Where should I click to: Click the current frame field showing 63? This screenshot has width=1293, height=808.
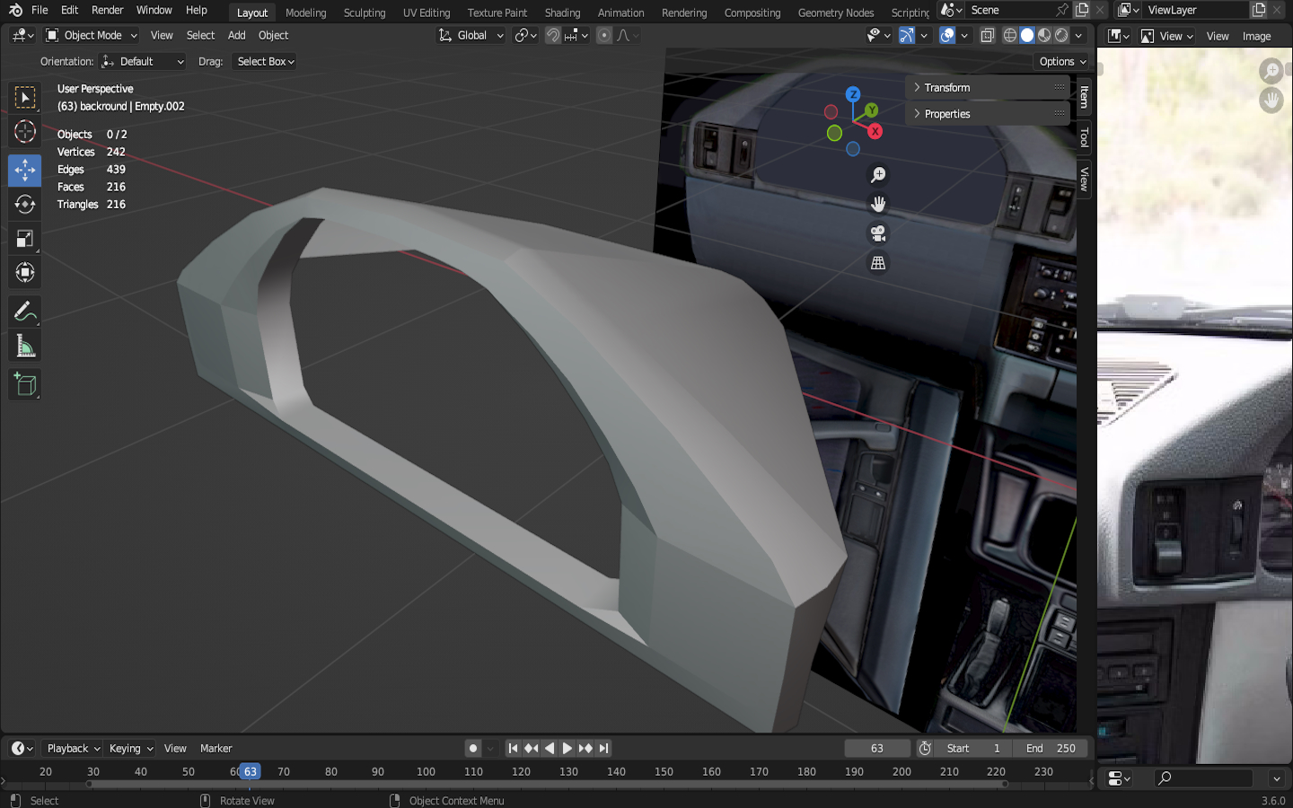pyautogui.click(x=876, y=749)
